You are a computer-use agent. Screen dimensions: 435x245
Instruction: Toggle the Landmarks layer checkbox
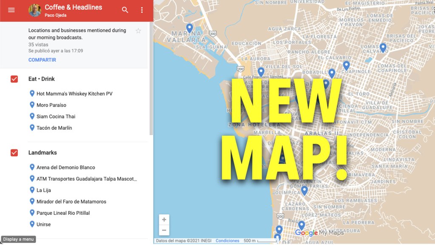point(14,153)
